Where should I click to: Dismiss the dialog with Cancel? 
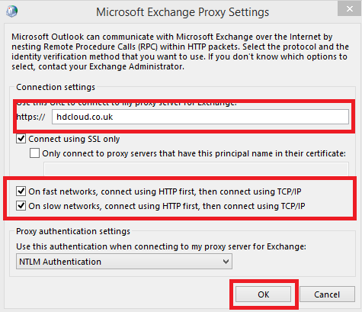(x=327, y=294)
